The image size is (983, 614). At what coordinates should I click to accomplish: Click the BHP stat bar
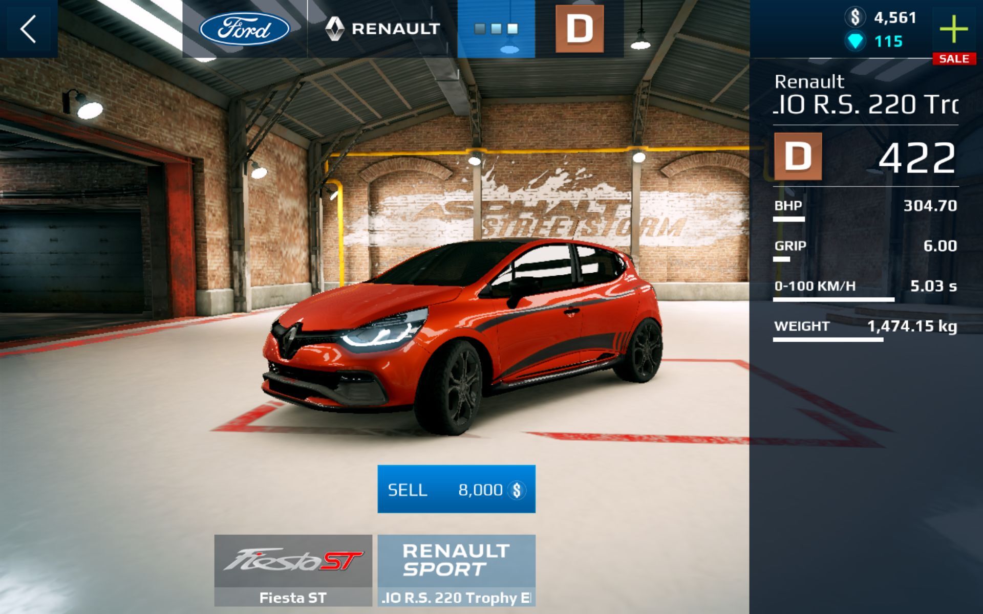click(789, 219)
